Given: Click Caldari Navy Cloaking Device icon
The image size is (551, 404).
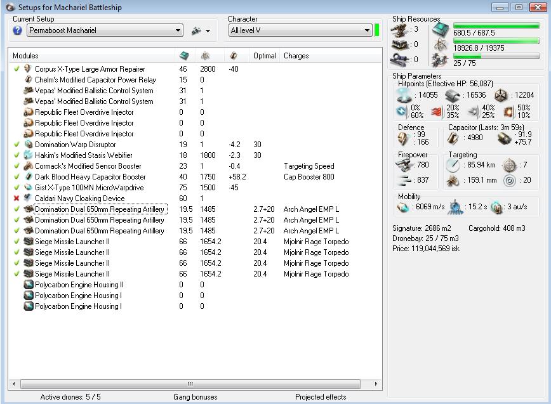Looking at the screenshot, I should click(28, 199).
